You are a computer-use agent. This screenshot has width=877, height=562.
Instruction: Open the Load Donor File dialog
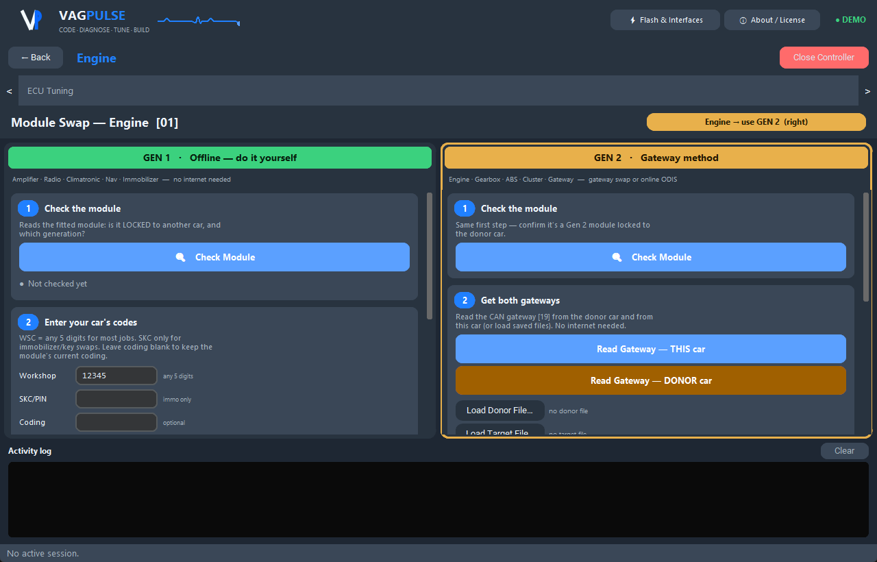(x=500, y=411)
